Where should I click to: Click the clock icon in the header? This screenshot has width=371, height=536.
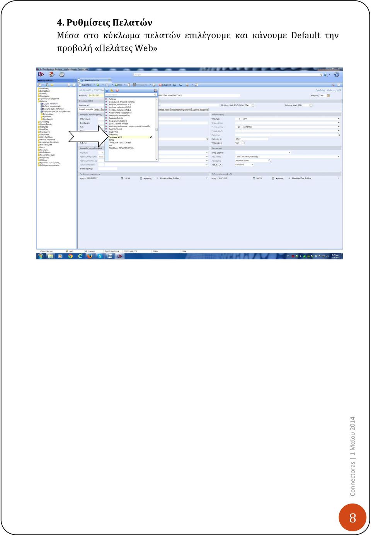coord(61,75)
